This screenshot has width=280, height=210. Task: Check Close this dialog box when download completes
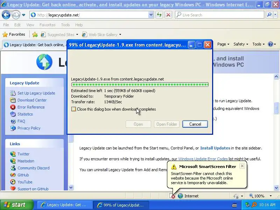tap(73, 109)
